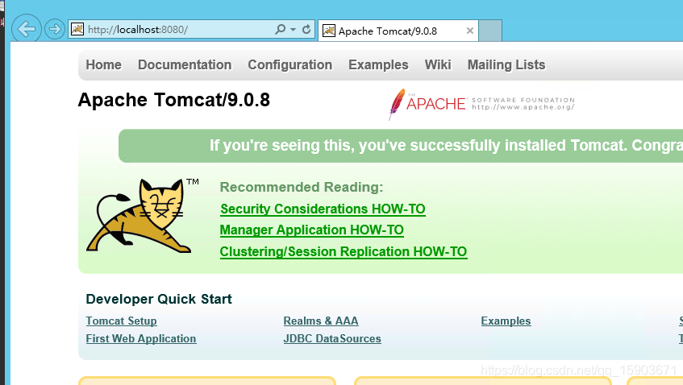Open the Tomcat Setup link

pyautogui.click(x=121, y=321)
